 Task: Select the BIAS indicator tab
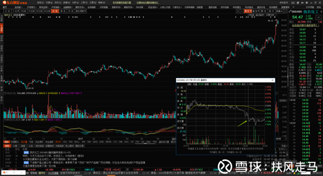coord(95,142)
